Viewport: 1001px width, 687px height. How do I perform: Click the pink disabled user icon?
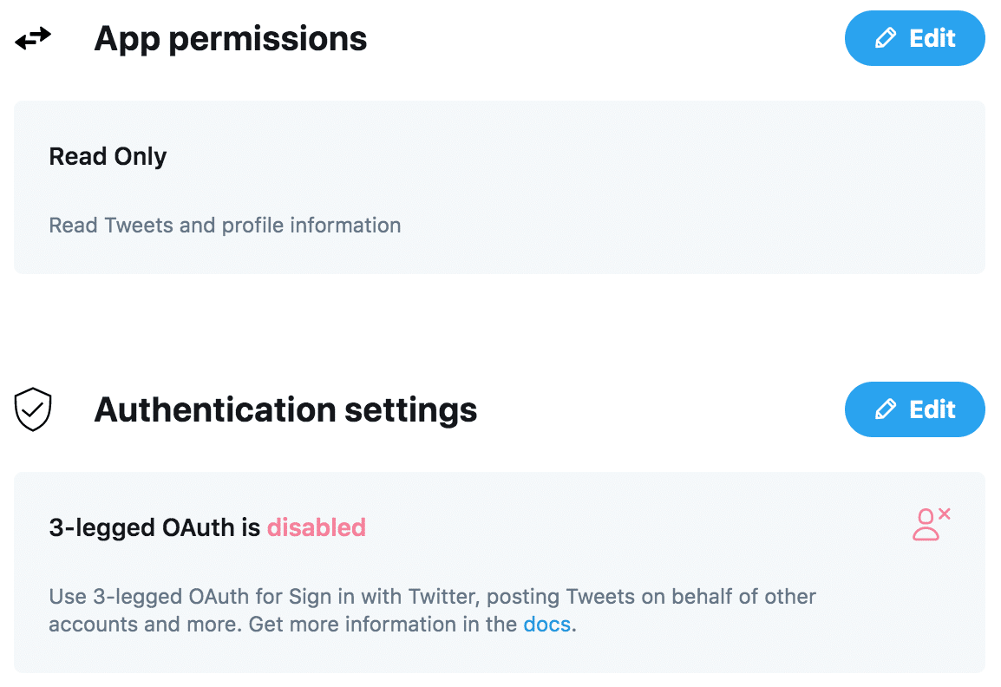tap(931, 525)
